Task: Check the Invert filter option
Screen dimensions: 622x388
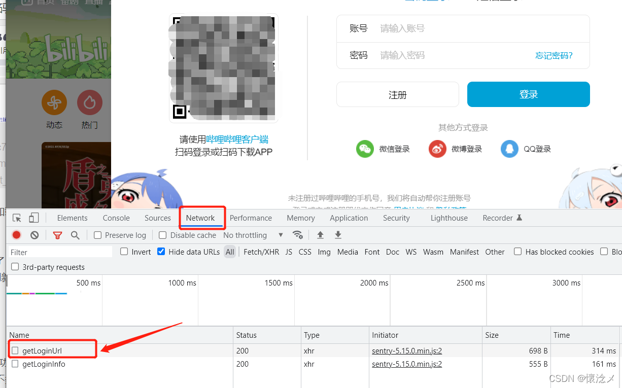Action: pos(124,252)
